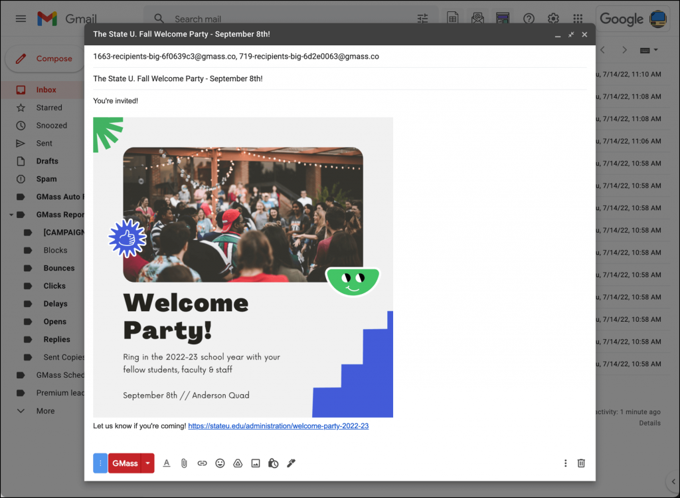Open text formatting options
The height and width of the screenshot is (498, 680).
[166, 463]
